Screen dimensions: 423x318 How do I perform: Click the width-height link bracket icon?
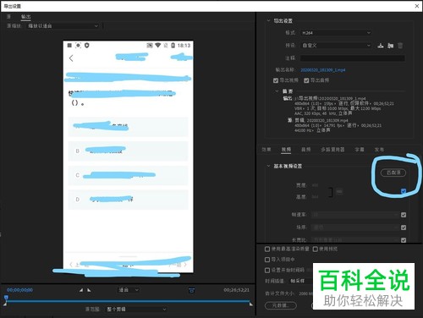click(x=331, y=192)
